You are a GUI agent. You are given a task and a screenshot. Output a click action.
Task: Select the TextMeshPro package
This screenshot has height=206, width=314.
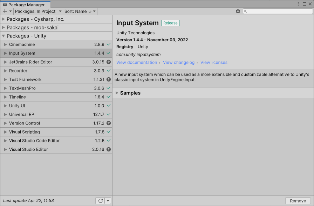pyautogui.click(x=56, y=88)
